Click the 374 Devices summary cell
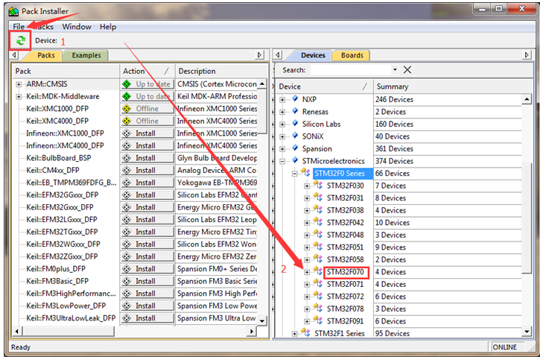 (448, 161)
